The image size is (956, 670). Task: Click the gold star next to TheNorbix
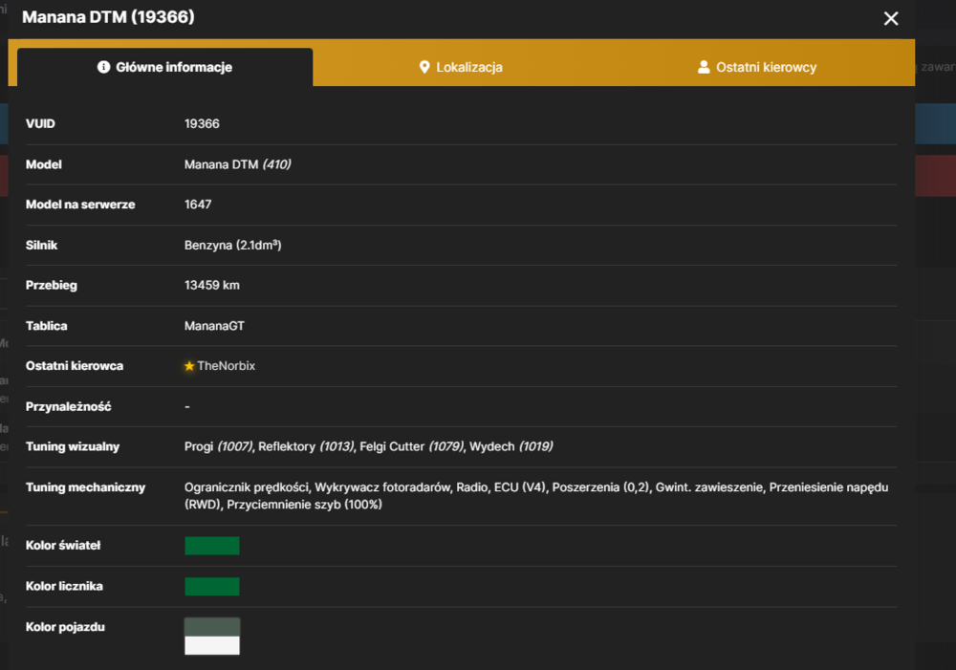pyautogui.click(x=189, y=366)
